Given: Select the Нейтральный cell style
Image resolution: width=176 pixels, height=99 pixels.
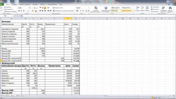Looking at the screenshot, I should tap(127, 10).
